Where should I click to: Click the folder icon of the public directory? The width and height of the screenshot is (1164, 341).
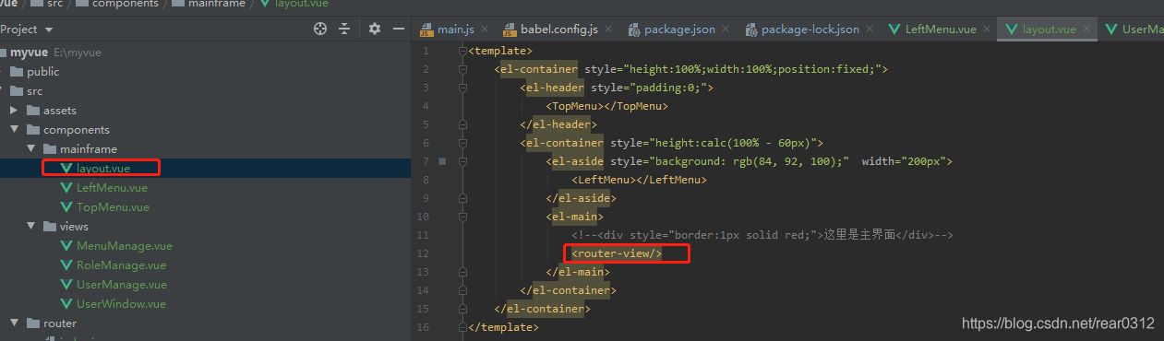pyautogui.click(x=17, y=72)
